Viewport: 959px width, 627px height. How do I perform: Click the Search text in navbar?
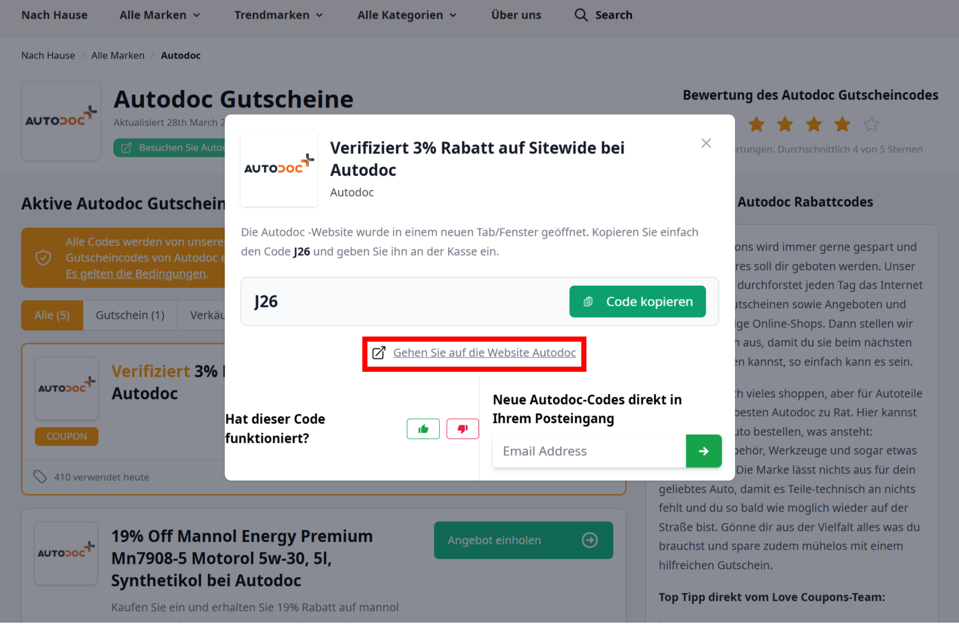614,15
